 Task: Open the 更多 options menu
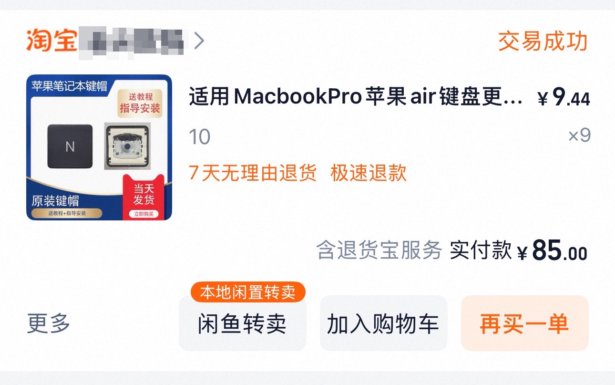(48, 323)
